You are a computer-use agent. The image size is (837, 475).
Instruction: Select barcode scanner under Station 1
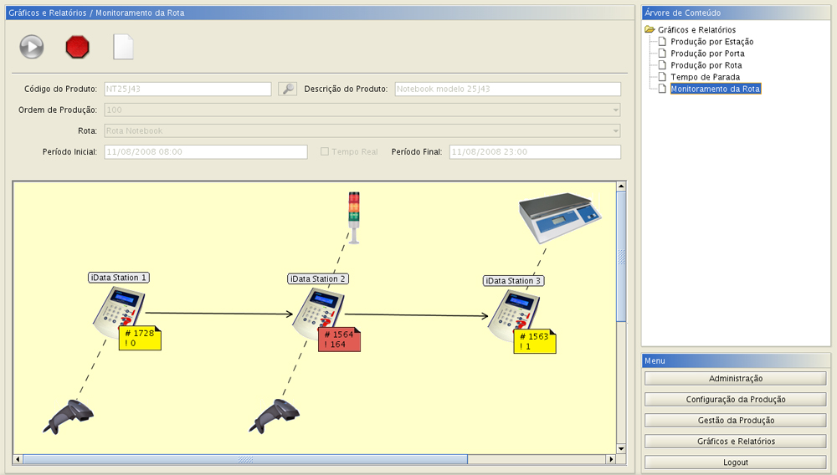(69, 417)
